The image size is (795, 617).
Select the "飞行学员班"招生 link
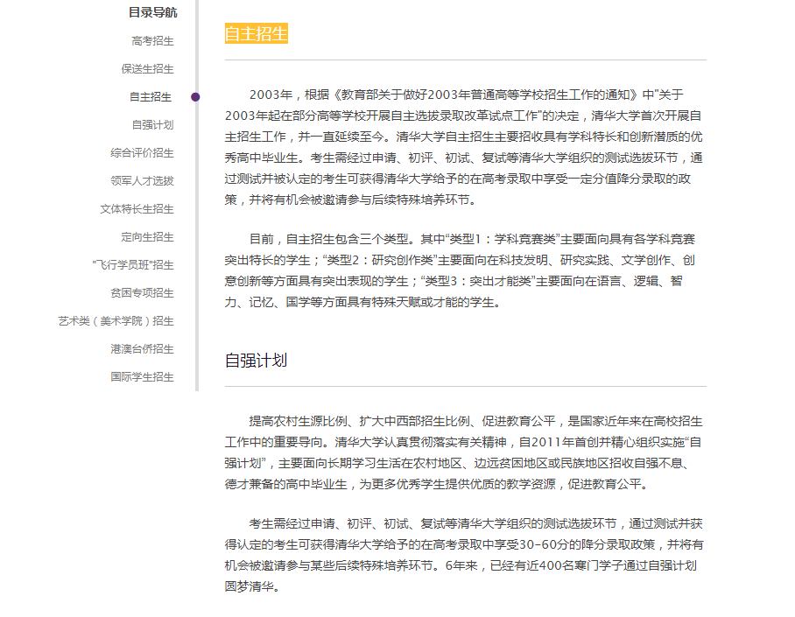(x=133, y=264)
